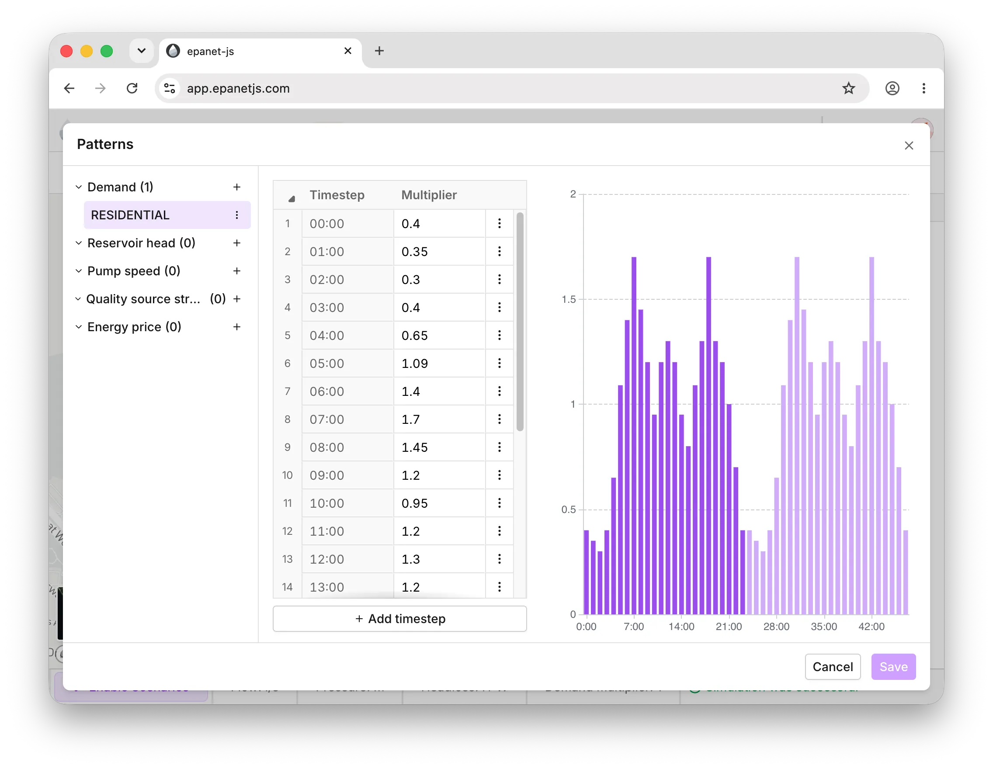Add a new Quality source strength pattern
This screenshot has height=769, width=993.
click(237, 298)
